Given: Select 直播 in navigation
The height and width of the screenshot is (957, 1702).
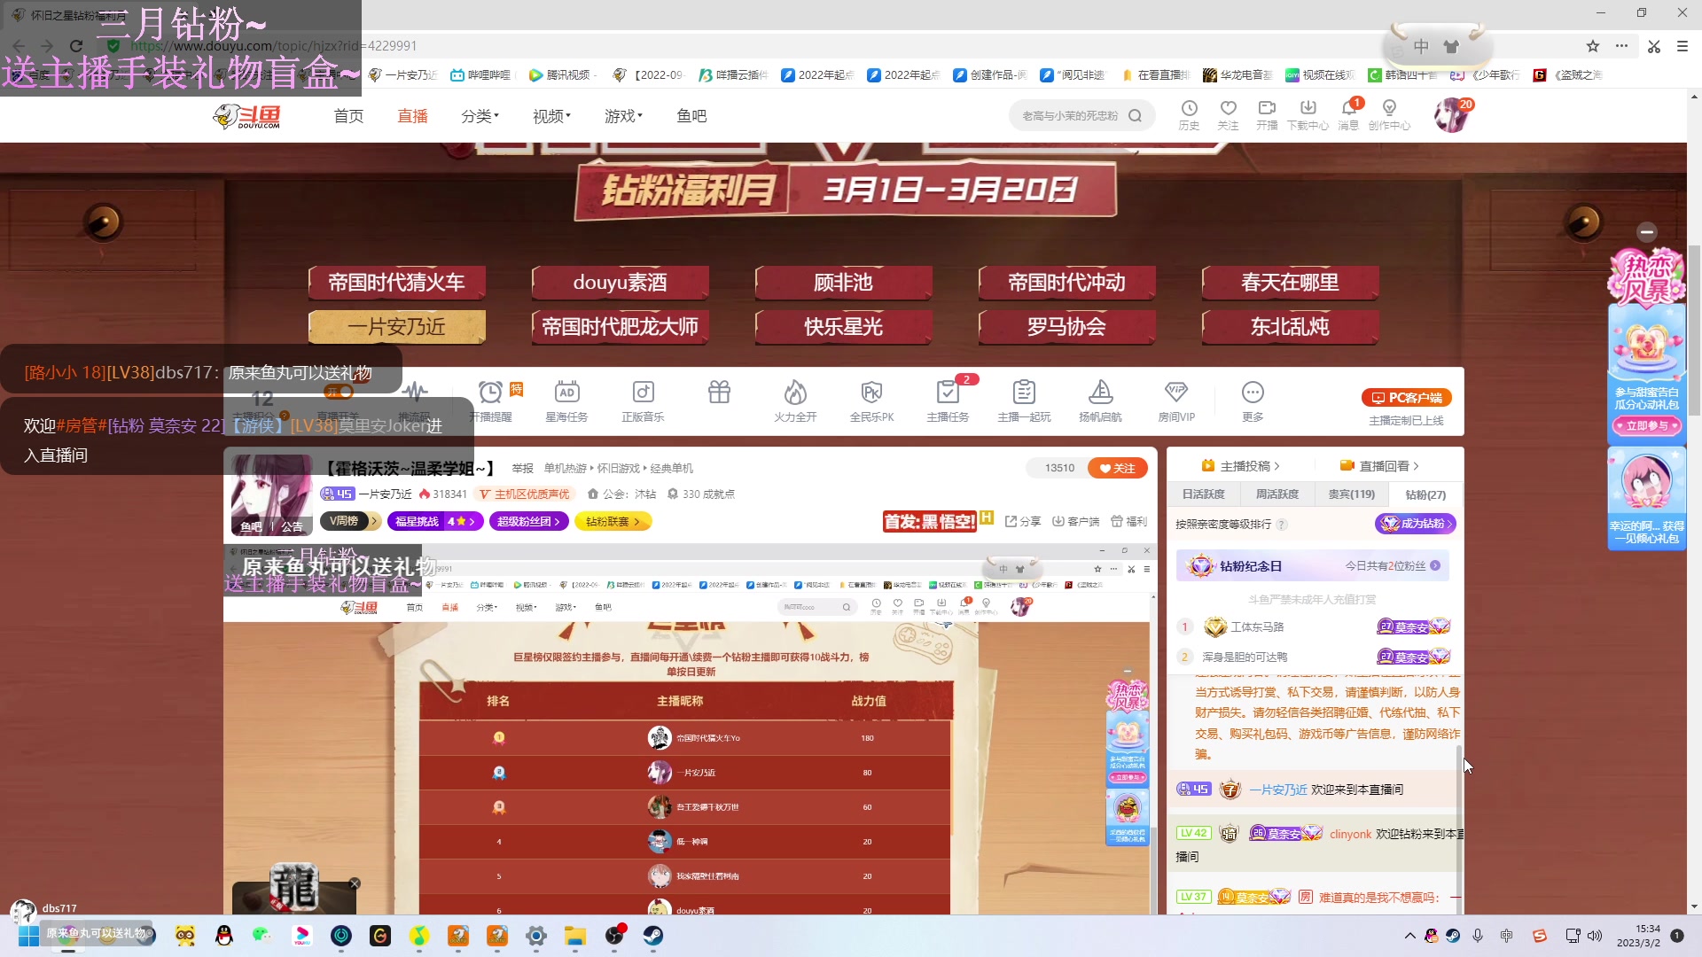Looking at the screenshot, I should point(413,116).
